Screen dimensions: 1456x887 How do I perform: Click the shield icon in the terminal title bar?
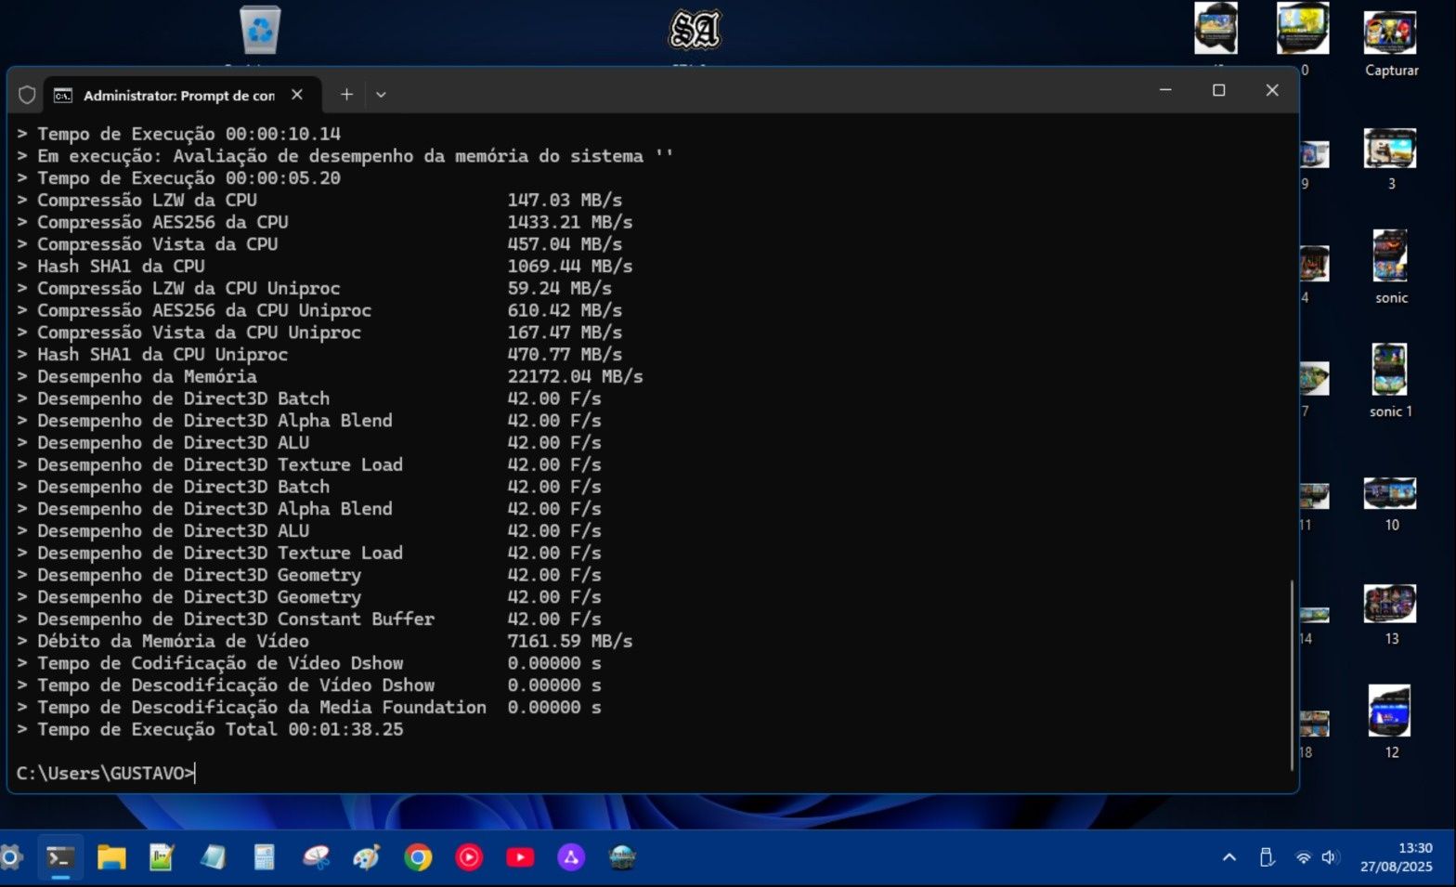[27, 95]
